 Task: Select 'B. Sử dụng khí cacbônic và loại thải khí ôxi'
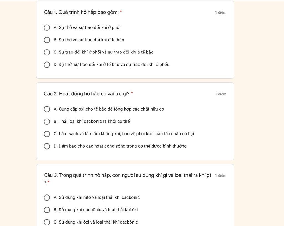pyautogui.click(x=47, y=210)
